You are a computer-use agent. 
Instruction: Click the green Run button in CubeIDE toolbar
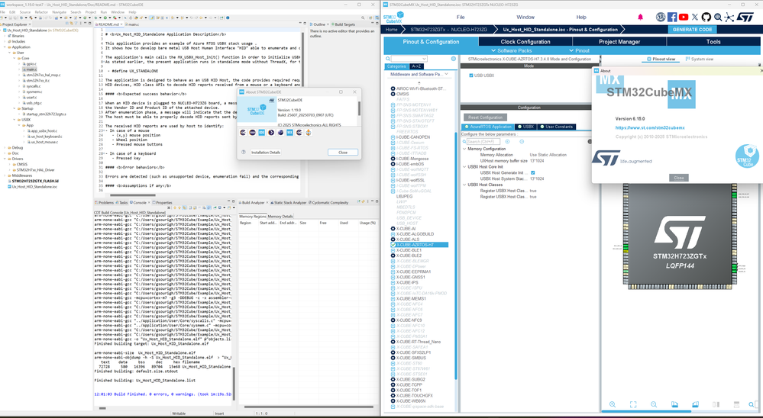[105, 18]
